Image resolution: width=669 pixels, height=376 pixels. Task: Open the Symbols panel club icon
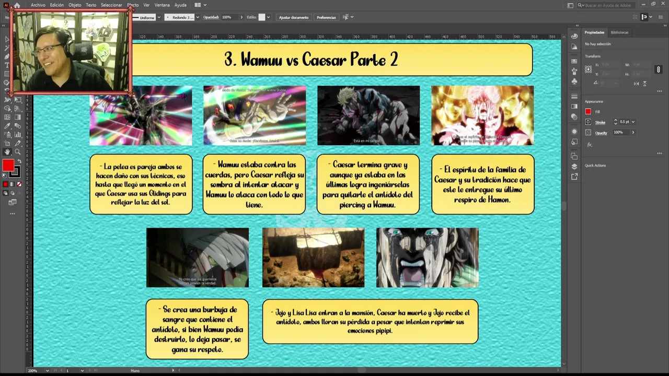pyautogui.click(x=574, y=81)
